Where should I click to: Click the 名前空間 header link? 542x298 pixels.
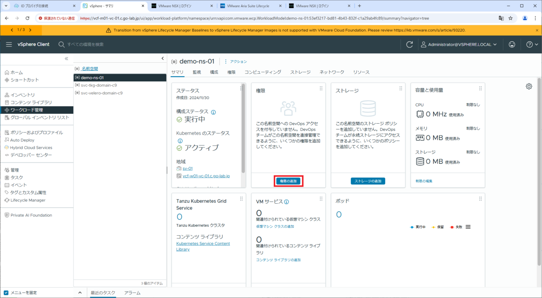(x=89, y=69)
